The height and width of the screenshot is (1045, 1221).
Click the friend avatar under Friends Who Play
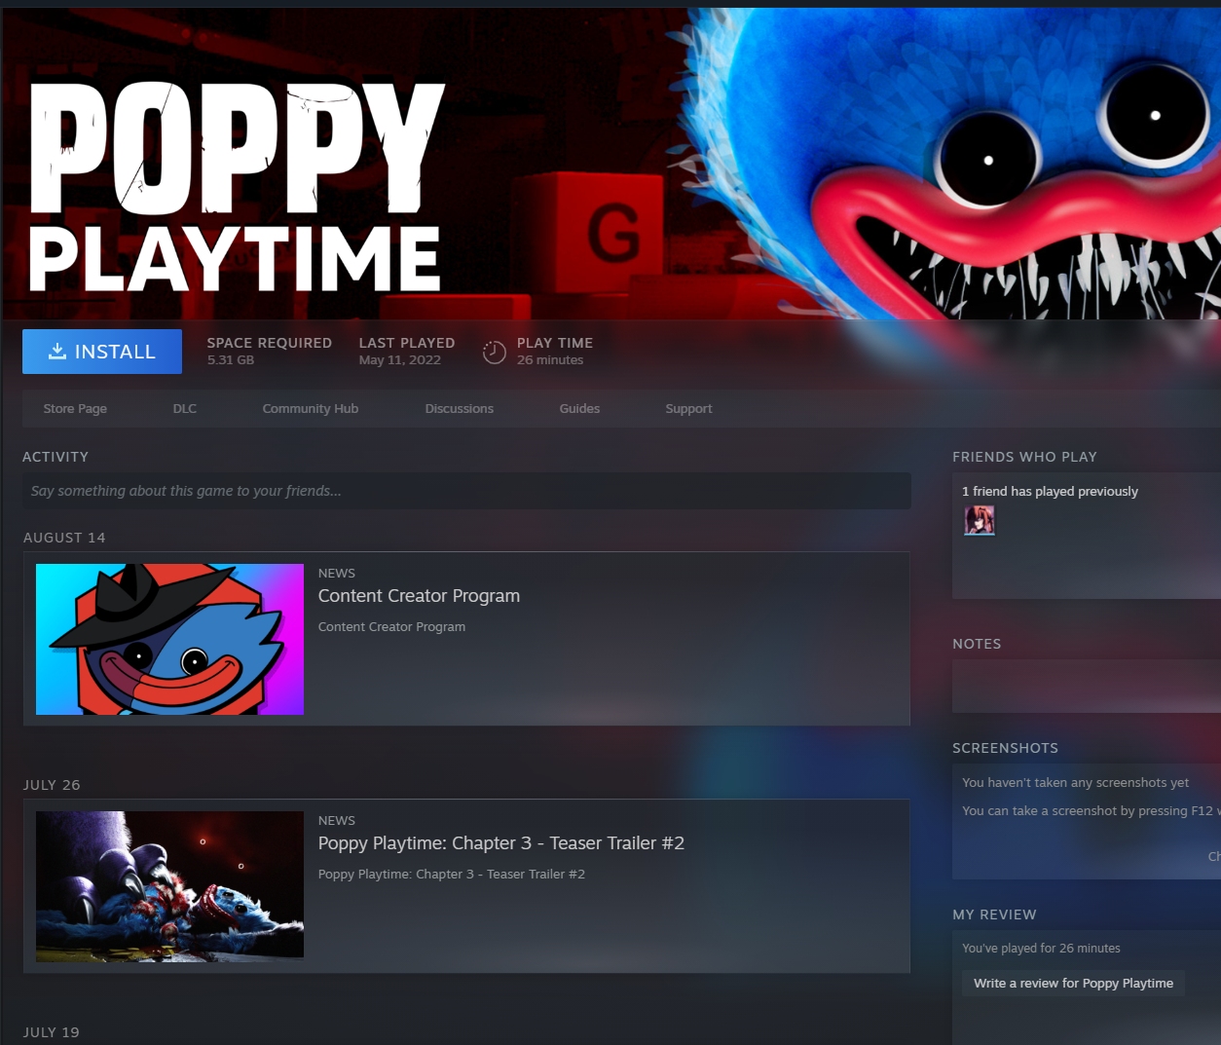(980, 521)
